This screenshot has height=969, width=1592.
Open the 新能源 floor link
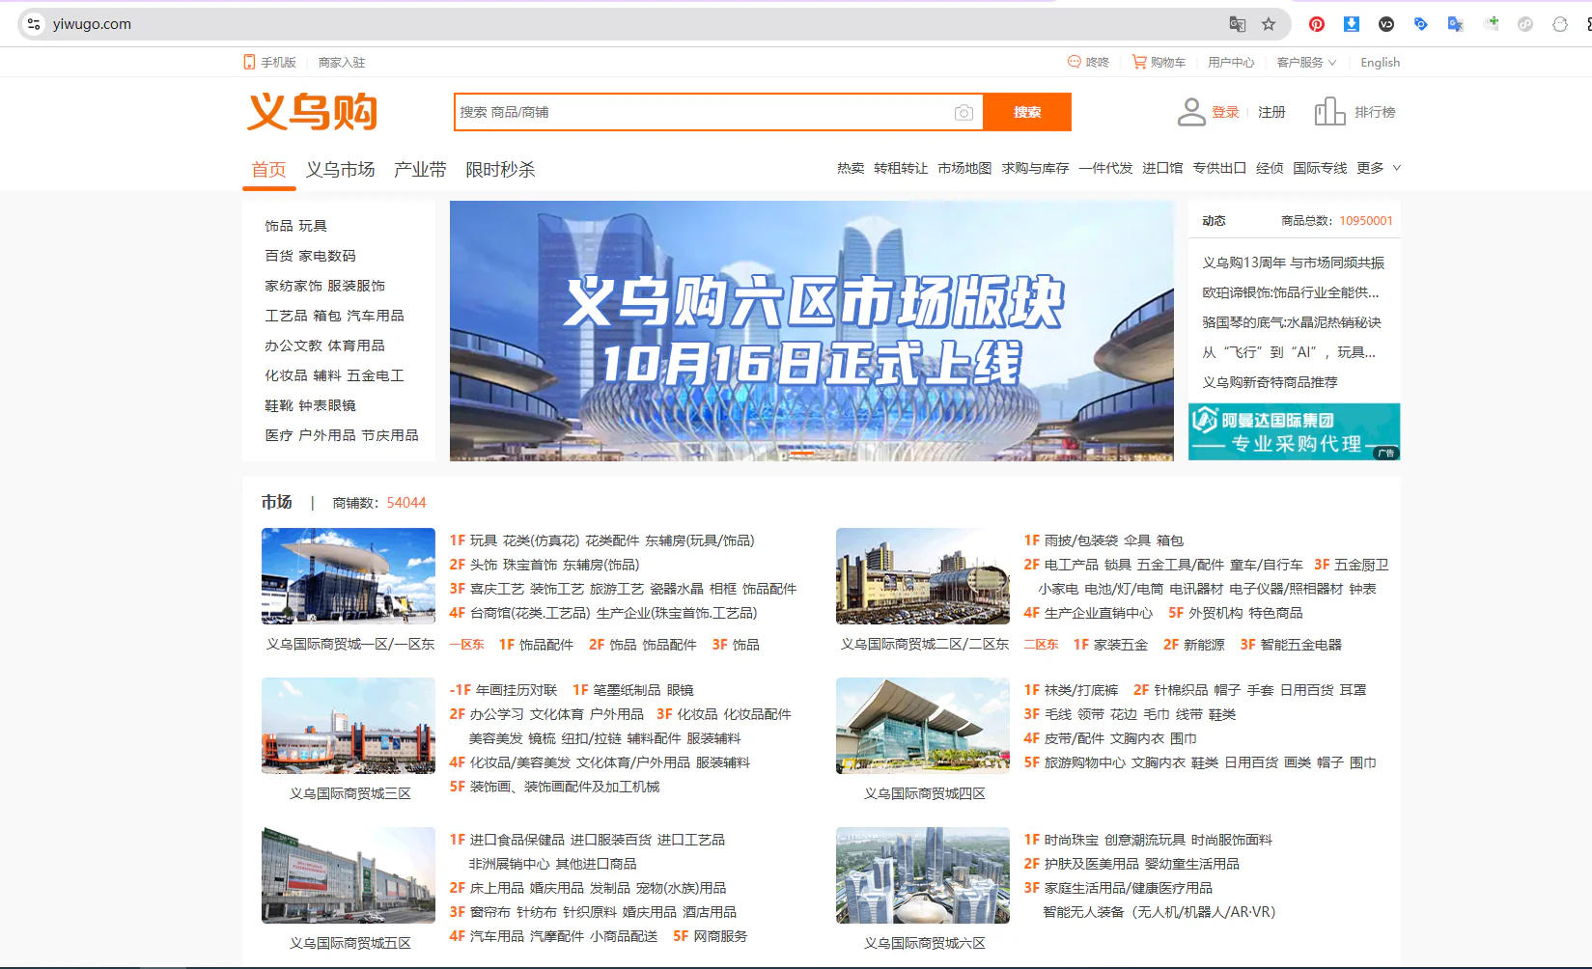(x=1204, y=645)
